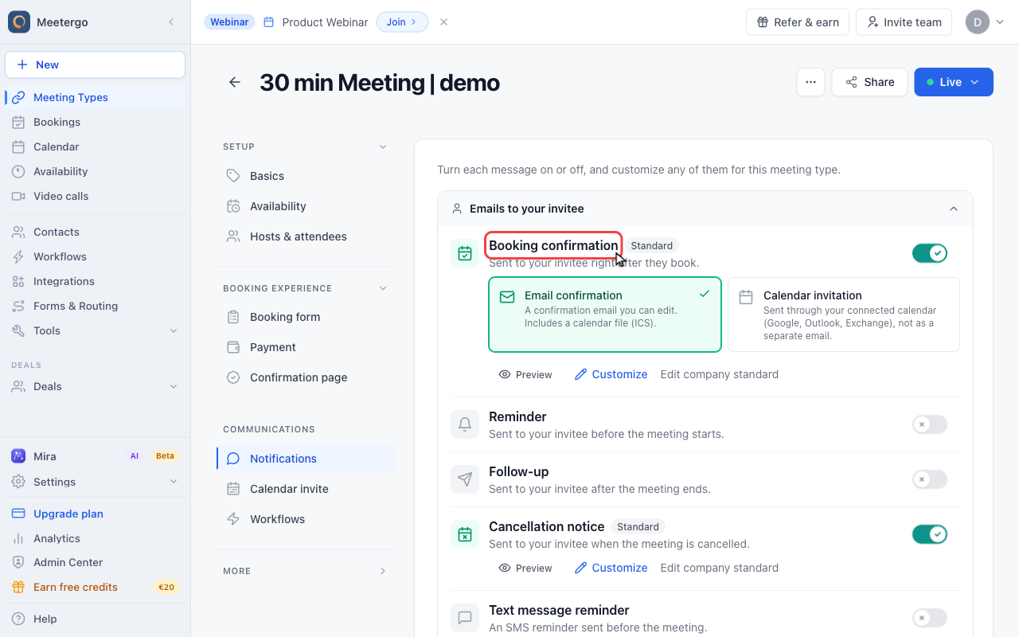Screen dimensions: 1019x637
Task: Collapse the Emails to your invitee section
Action: click(x=954, y=209)
